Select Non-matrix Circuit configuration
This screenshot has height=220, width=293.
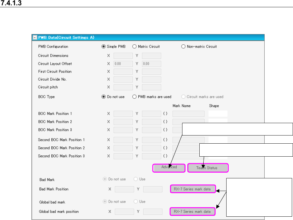point(183,46)
